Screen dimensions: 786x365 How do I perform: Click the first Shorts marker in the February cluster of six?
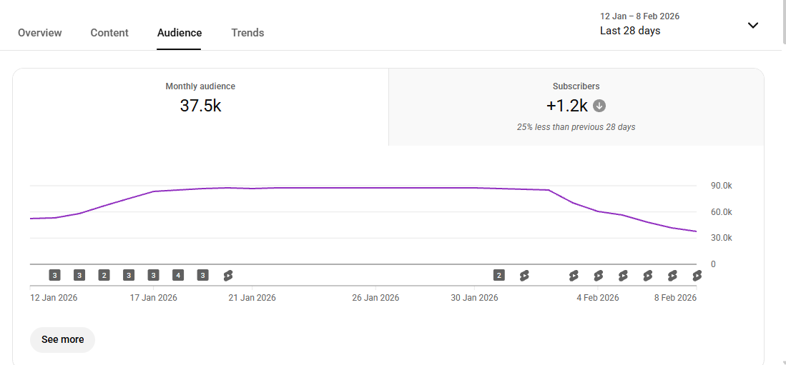click(x=574, y=275)
